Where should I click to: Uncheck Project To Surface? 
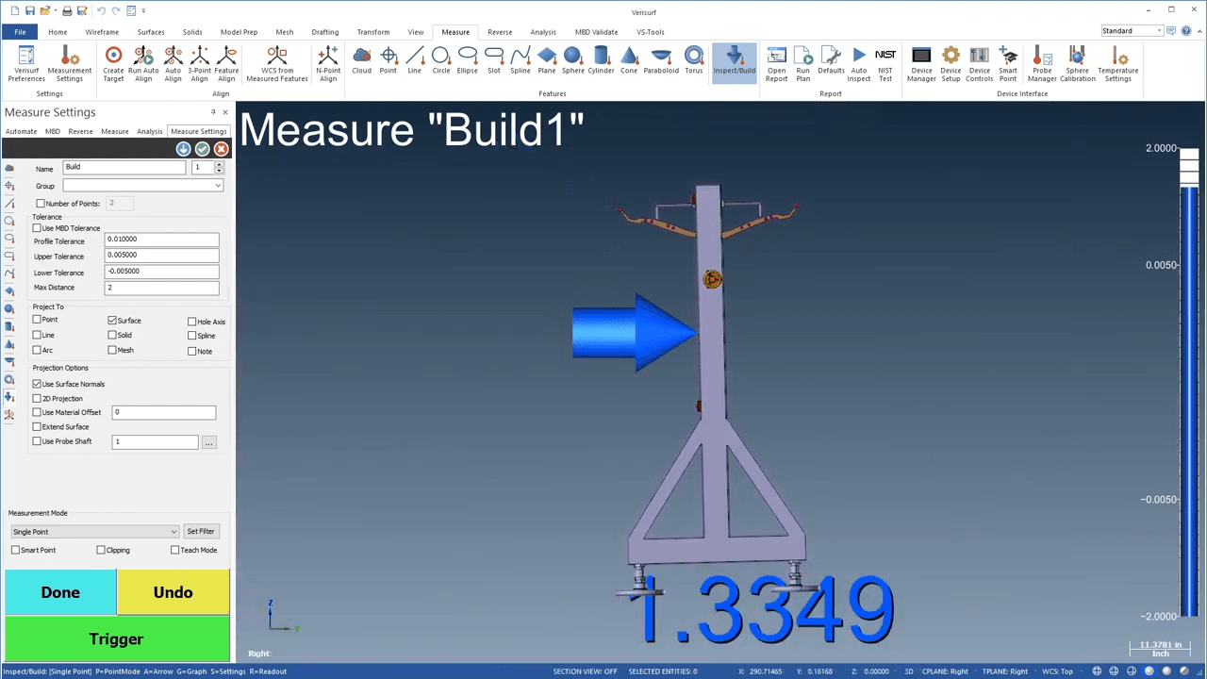click(112, 321)
